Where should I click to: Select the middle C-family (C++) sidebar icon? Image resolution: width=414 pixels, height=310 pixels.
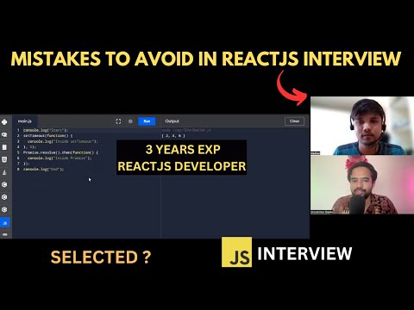(4, 197)
